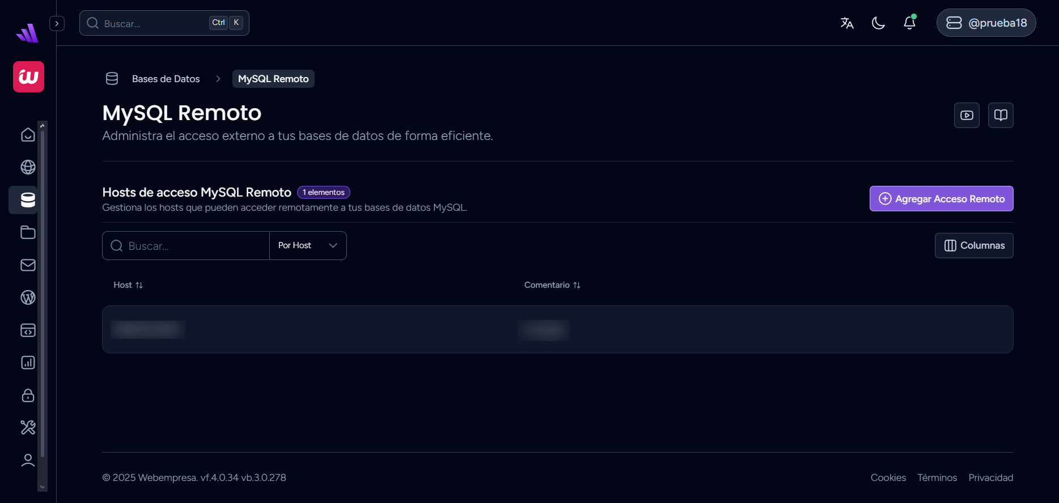Open the video tutorial icon
1059x503 pixels.
tap(967, 116)
